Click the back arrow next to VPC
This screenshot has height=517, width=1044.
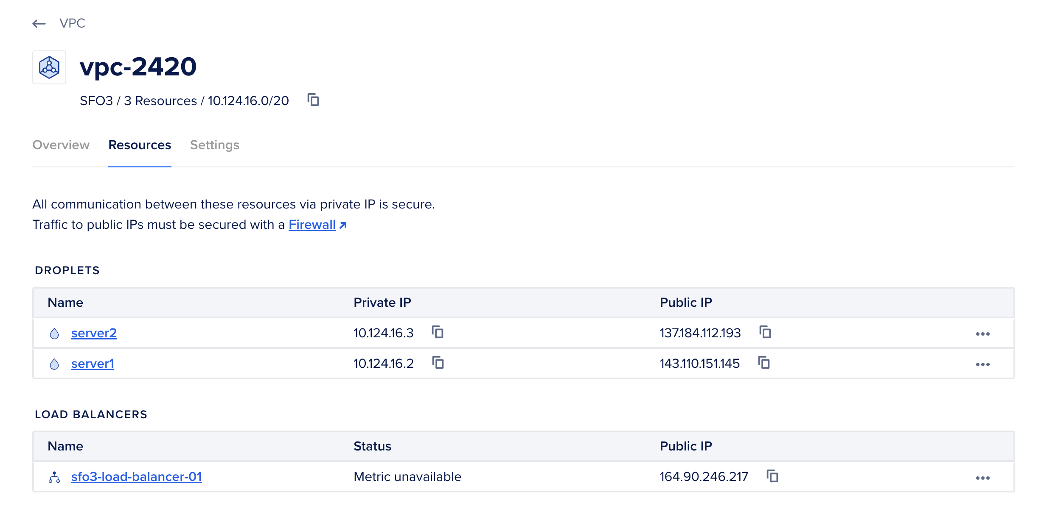click(39, 24)
